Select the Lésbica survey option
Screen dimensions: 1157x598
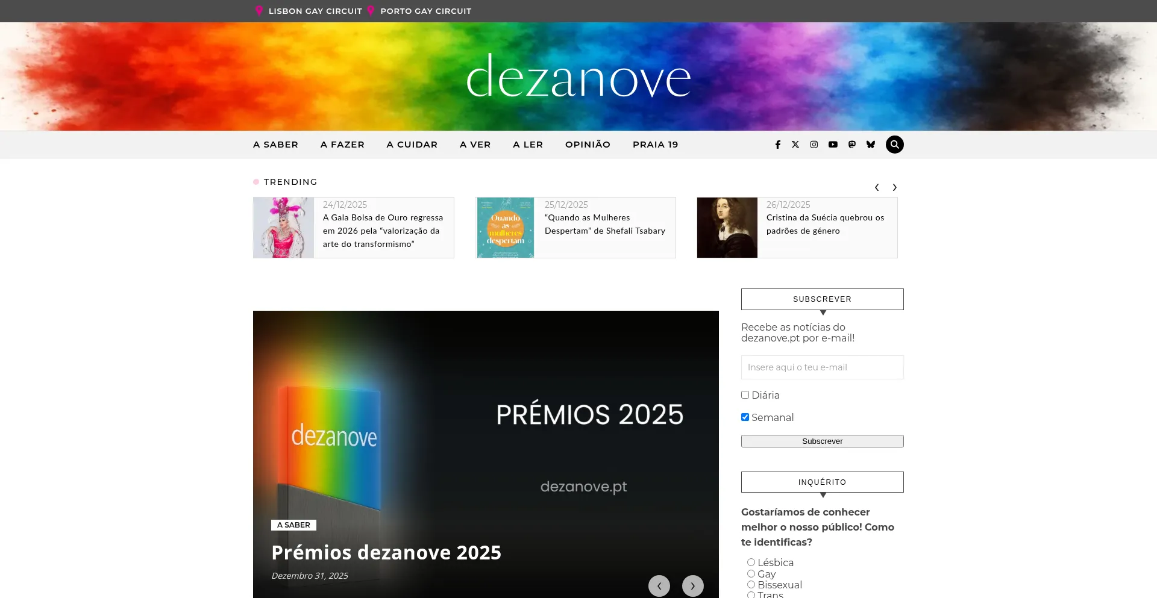(x=751, y=561)
